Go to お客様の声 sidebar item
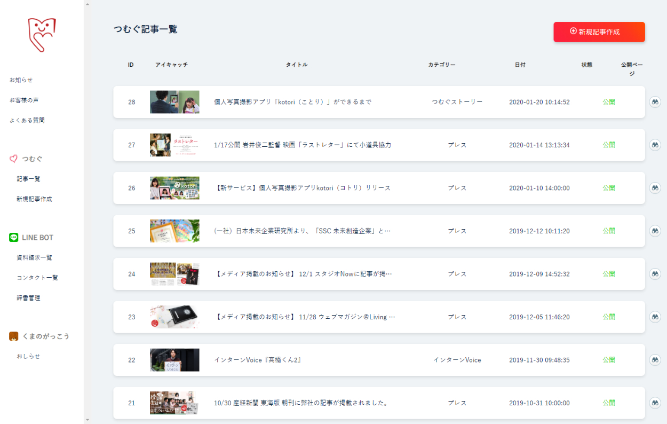 (24, 100)
